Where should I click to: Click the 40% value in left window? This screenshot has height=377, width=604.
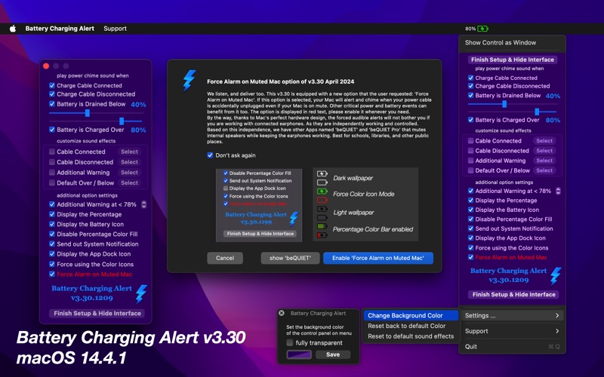tap(138, 104)
